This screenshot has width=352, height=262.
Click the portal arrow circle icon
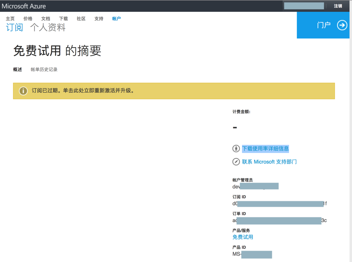coord(342,25)
